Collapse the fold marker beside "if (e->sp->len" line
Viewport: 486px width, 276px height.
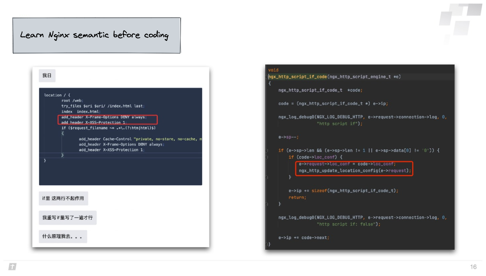pos(267,150)
